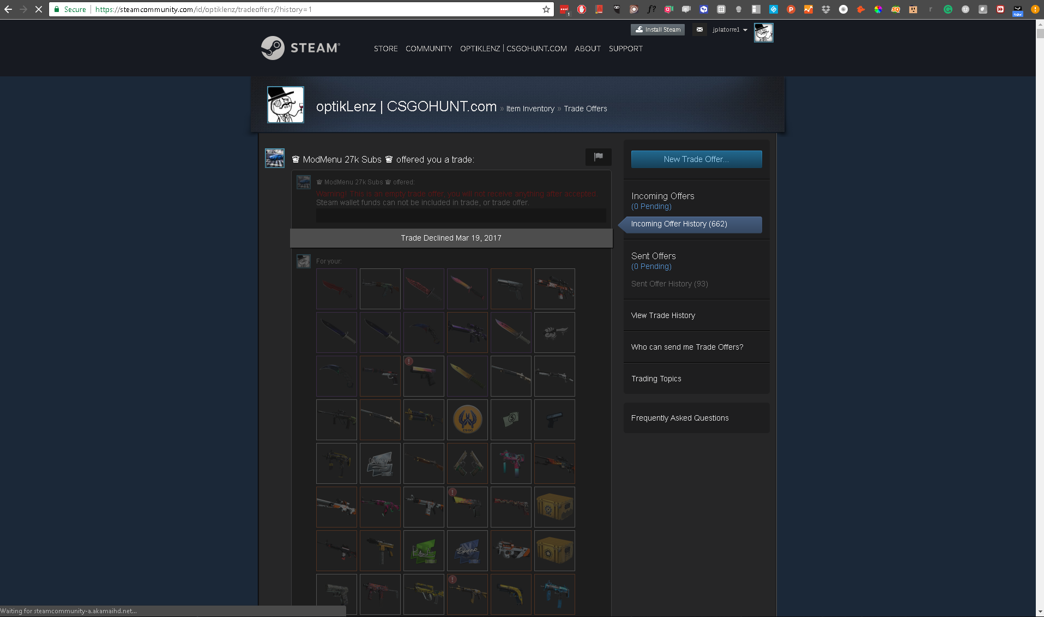
Task: Open Trading Topics
Action: (x=656, y=379)
